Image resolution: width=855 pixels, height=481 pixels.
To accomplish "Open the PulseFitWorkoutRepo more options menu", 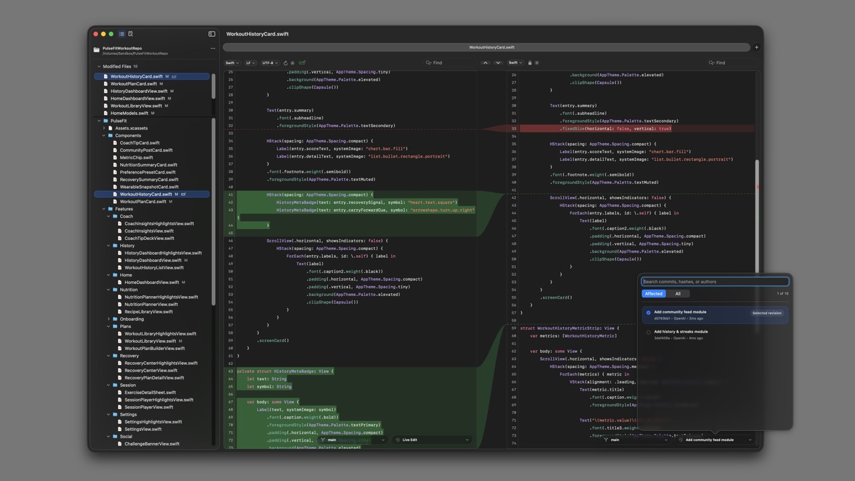I will [x=213, y=48].
